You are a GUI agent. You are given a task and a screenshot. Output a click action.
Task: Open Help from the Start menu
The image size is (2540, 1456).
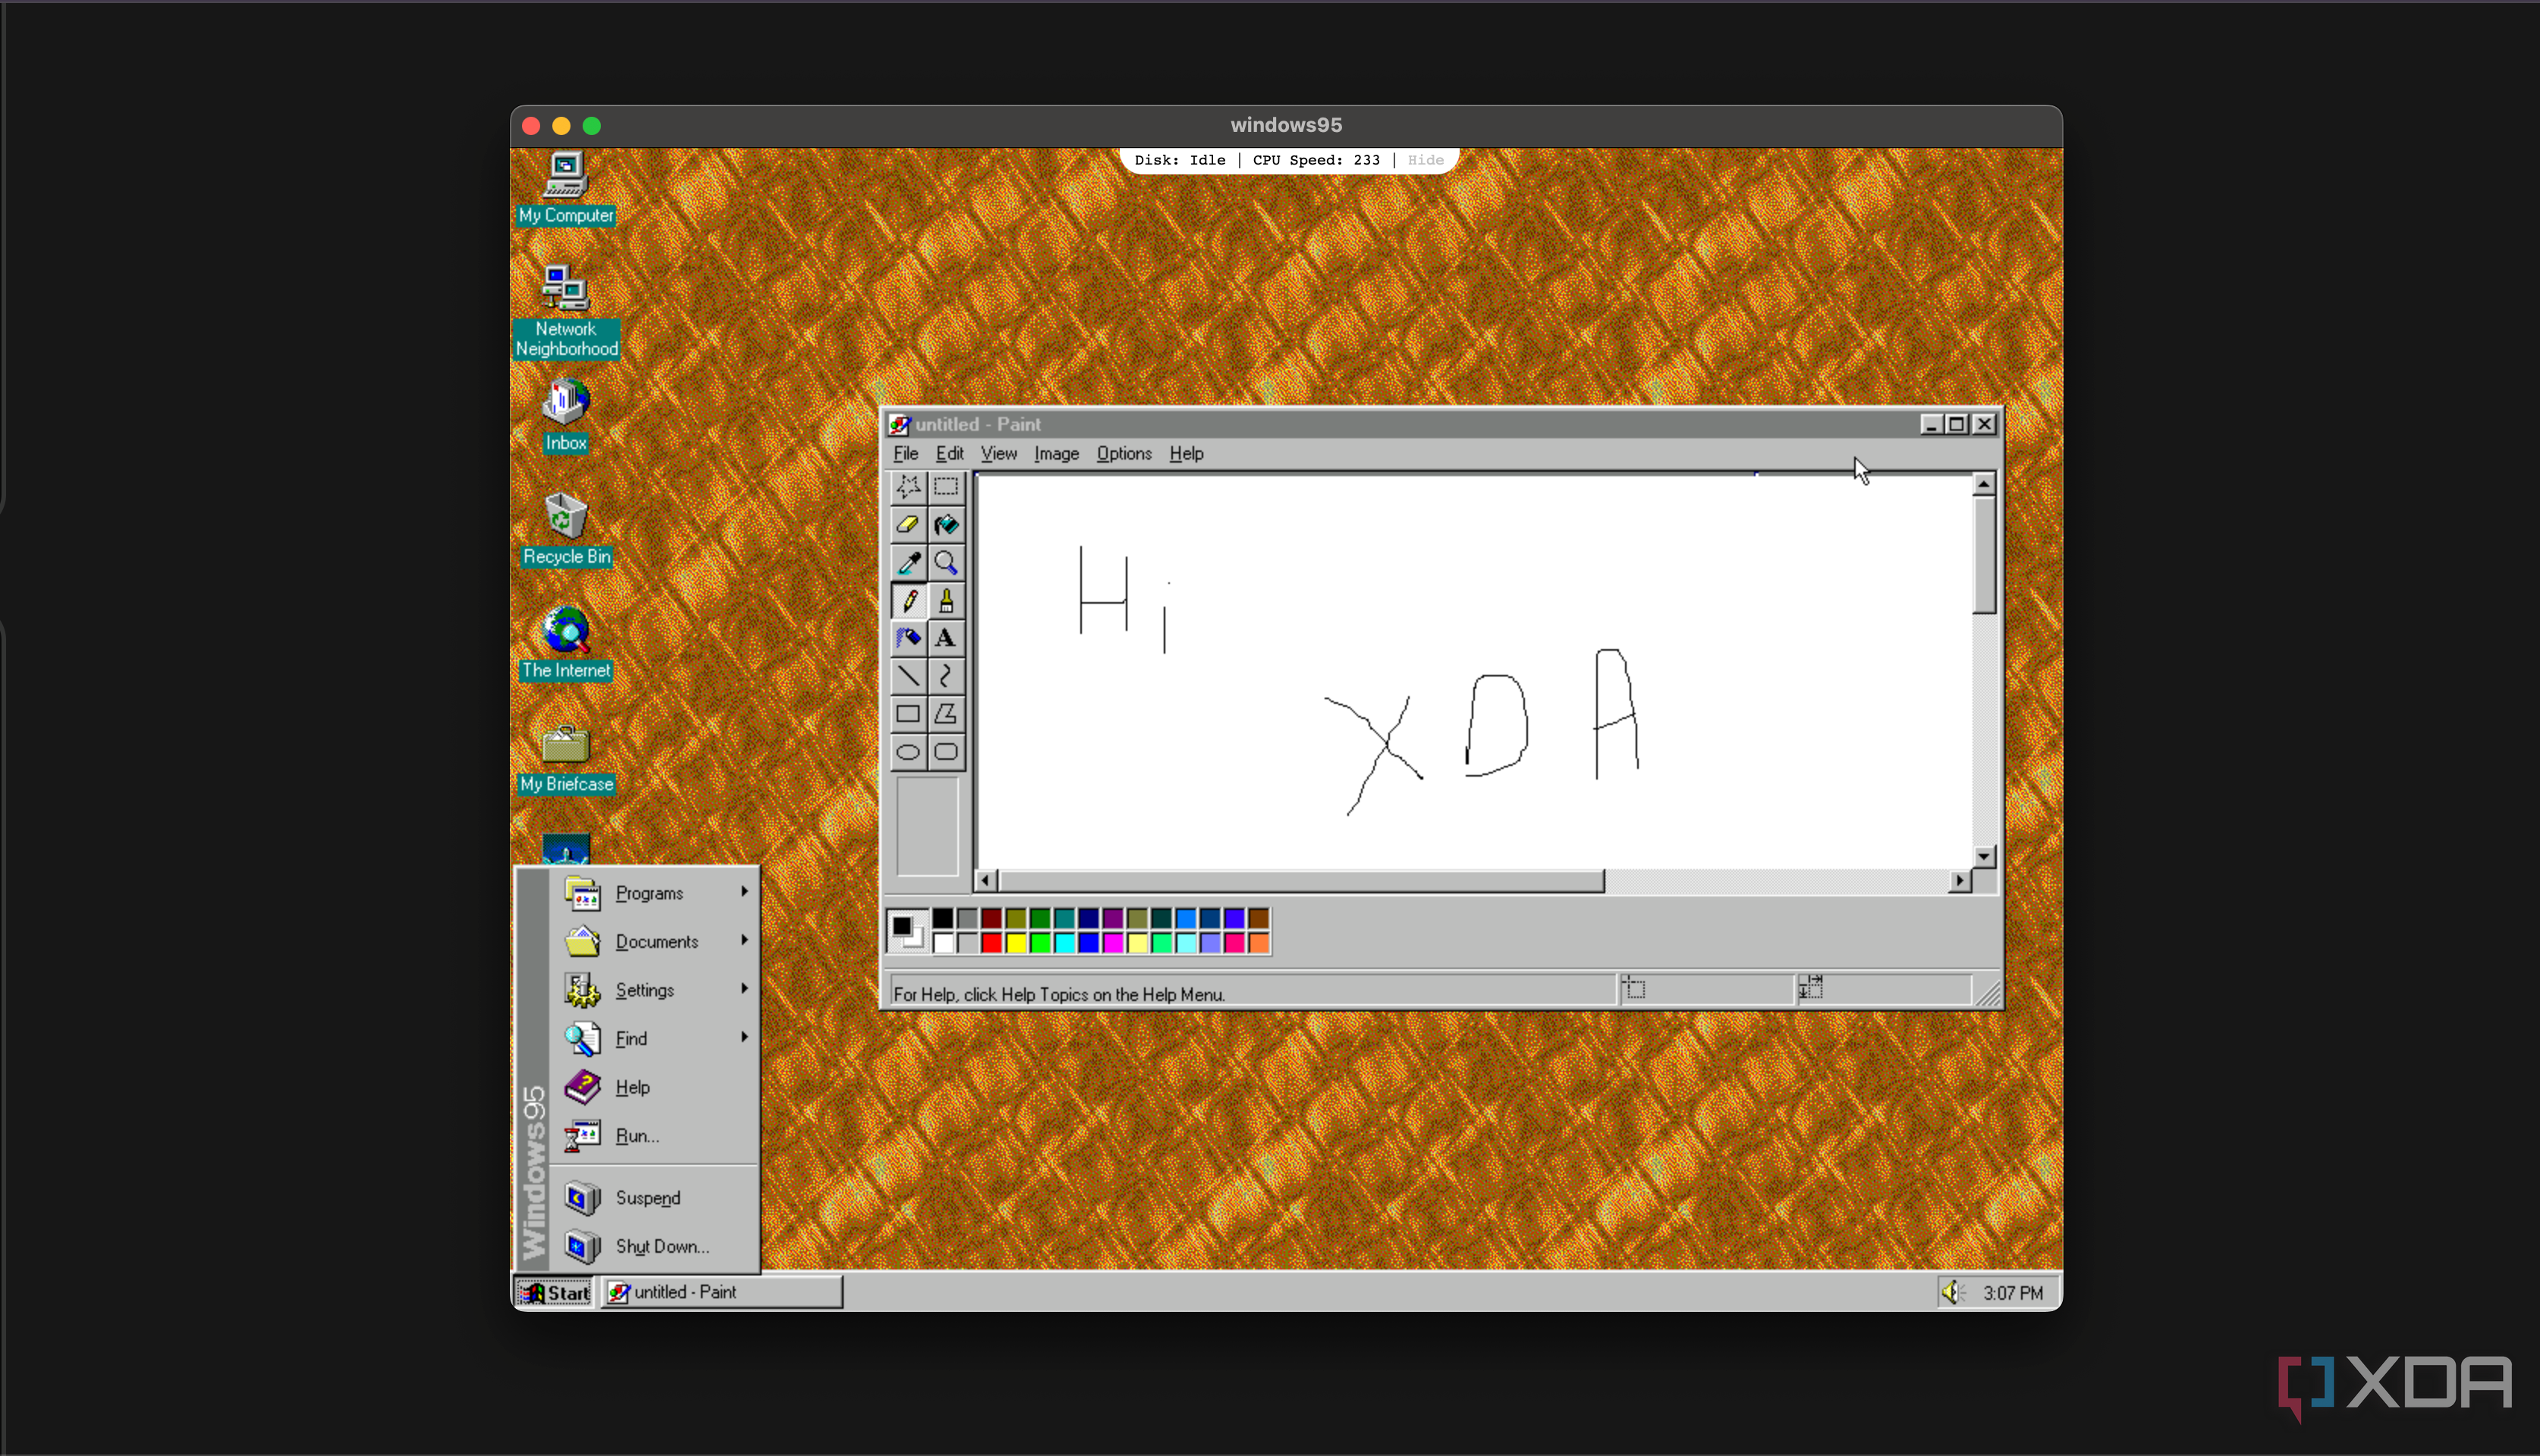coord(655,1087)
